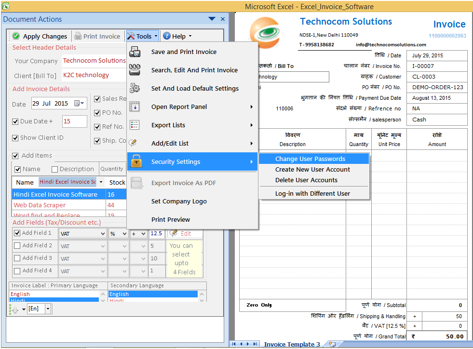The image size is (473, 349).
Task: Click the Add Field 1 value 12.5
Action: (x=157, y=233)
